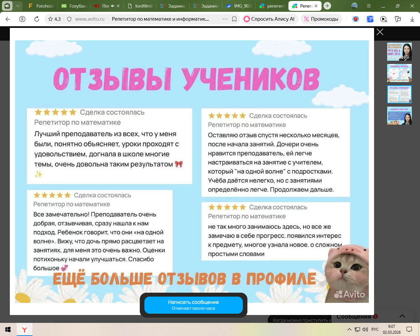Select the fourth gallery thumbnail about the tutor
This screenshot has width=420, height=336.
click(399, 116)
